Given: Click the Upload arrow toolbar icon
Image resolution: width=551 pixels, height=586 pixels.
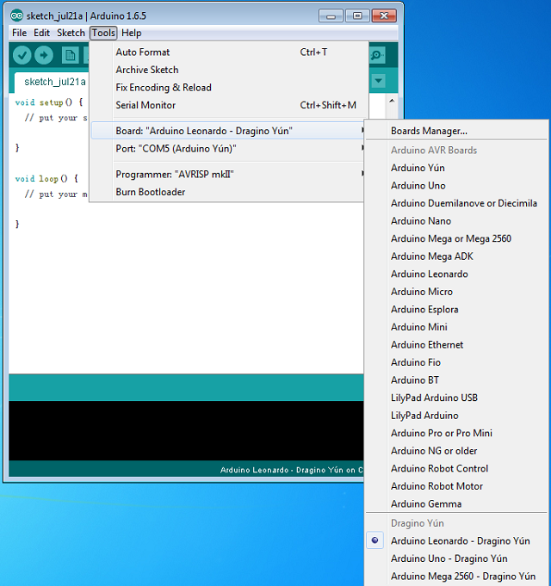Looking at the screenshot, I should point(44,55).
